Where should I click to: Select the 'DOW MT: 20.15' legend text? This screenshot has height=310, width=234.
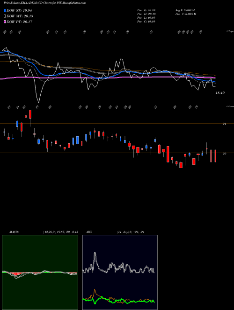pyautogui.click(x=20, y=16)
